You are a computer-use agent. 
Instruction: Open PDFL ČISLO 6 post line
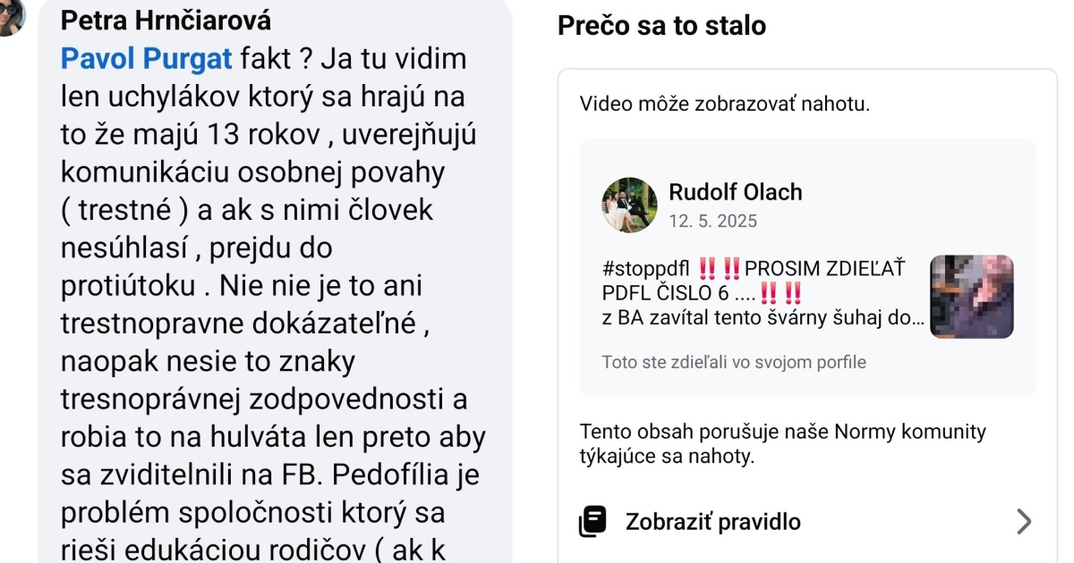coord(702,293)
